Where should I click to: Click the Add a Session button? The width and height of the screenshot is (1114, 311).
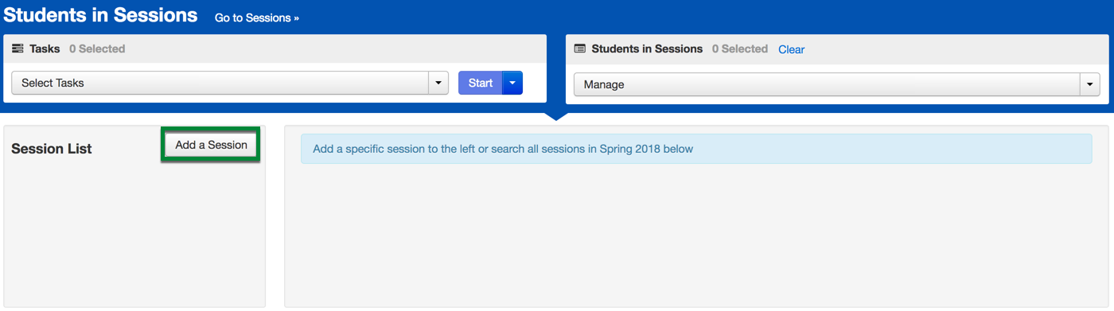[x=211, y=145]
